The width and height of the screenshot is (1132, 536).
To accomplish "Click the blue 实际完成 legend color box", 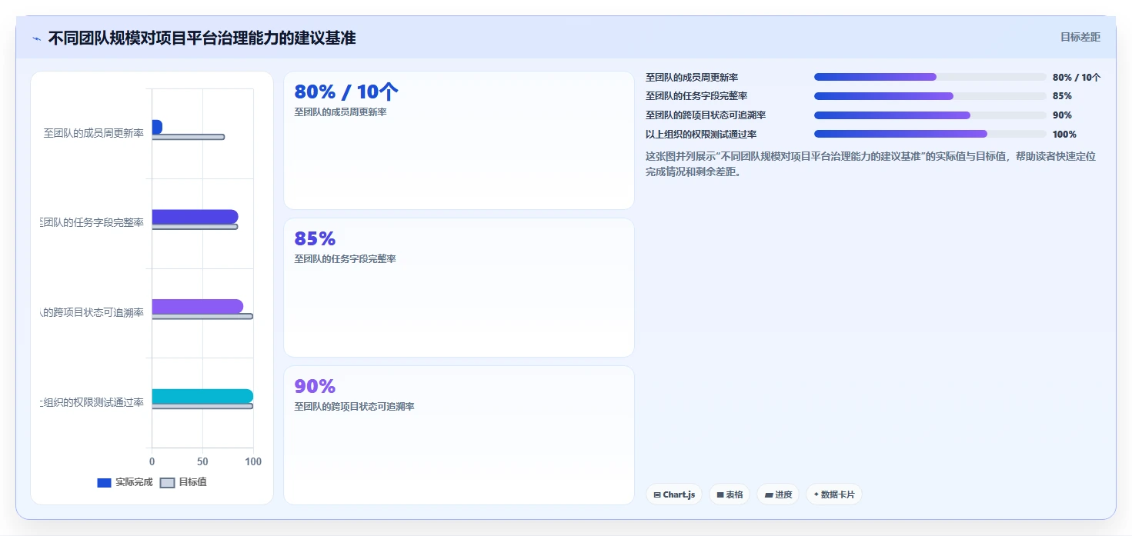I will (x=104, y=483).
